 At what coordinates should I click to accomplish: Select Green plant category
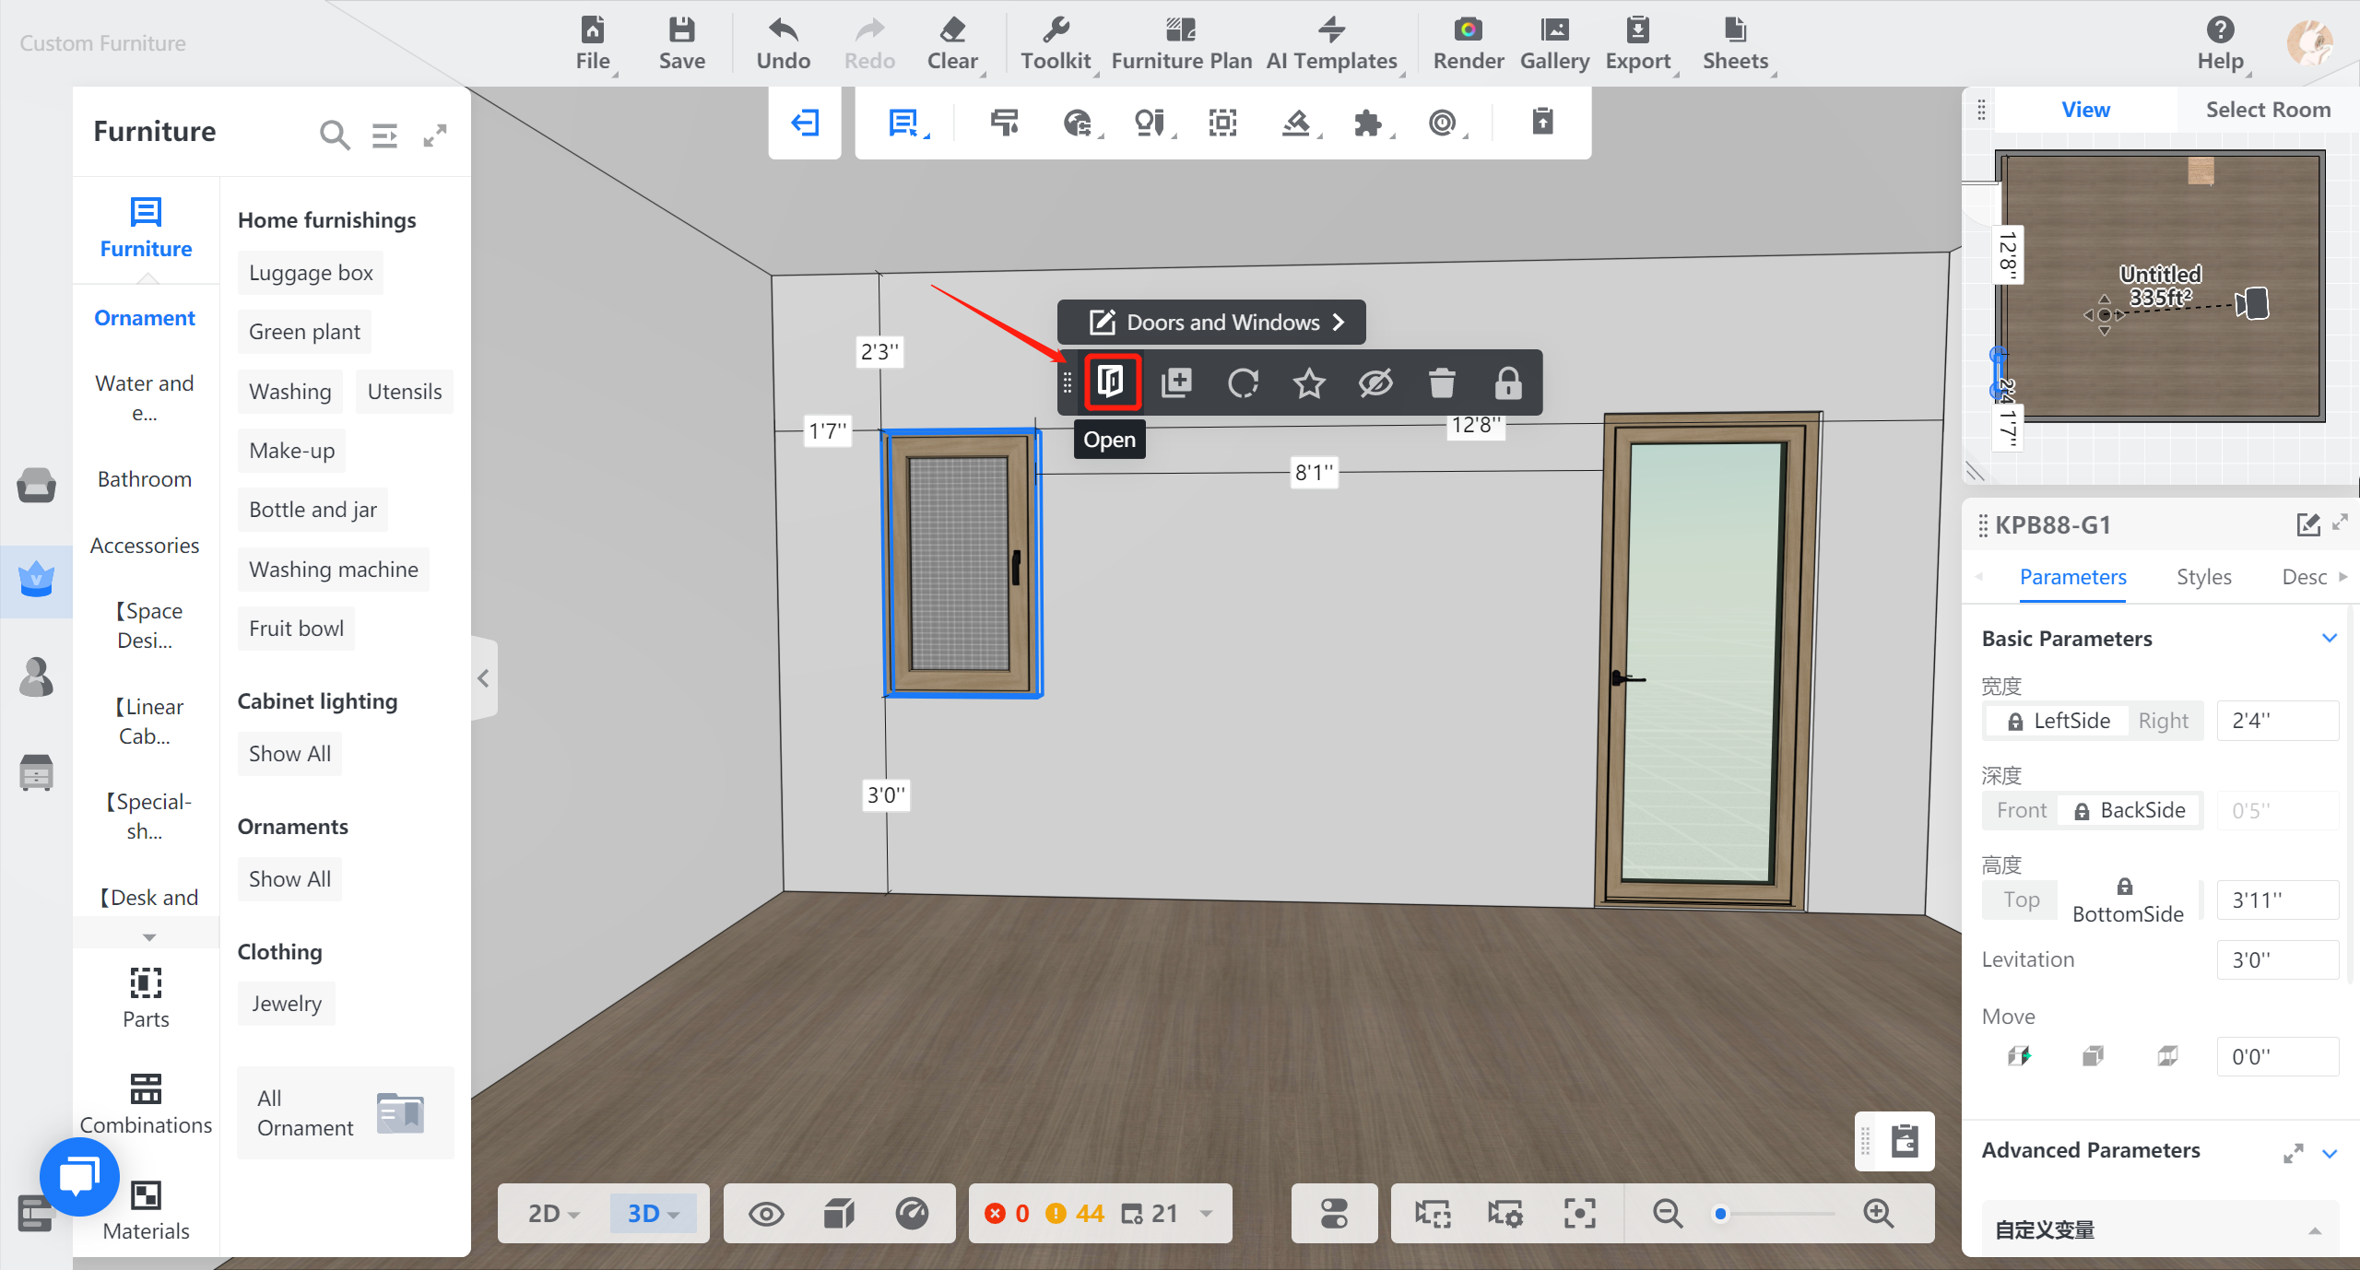point(304,332)
